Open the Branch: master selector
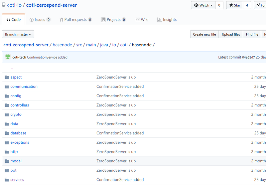266x188 pixels. [18, 34]
